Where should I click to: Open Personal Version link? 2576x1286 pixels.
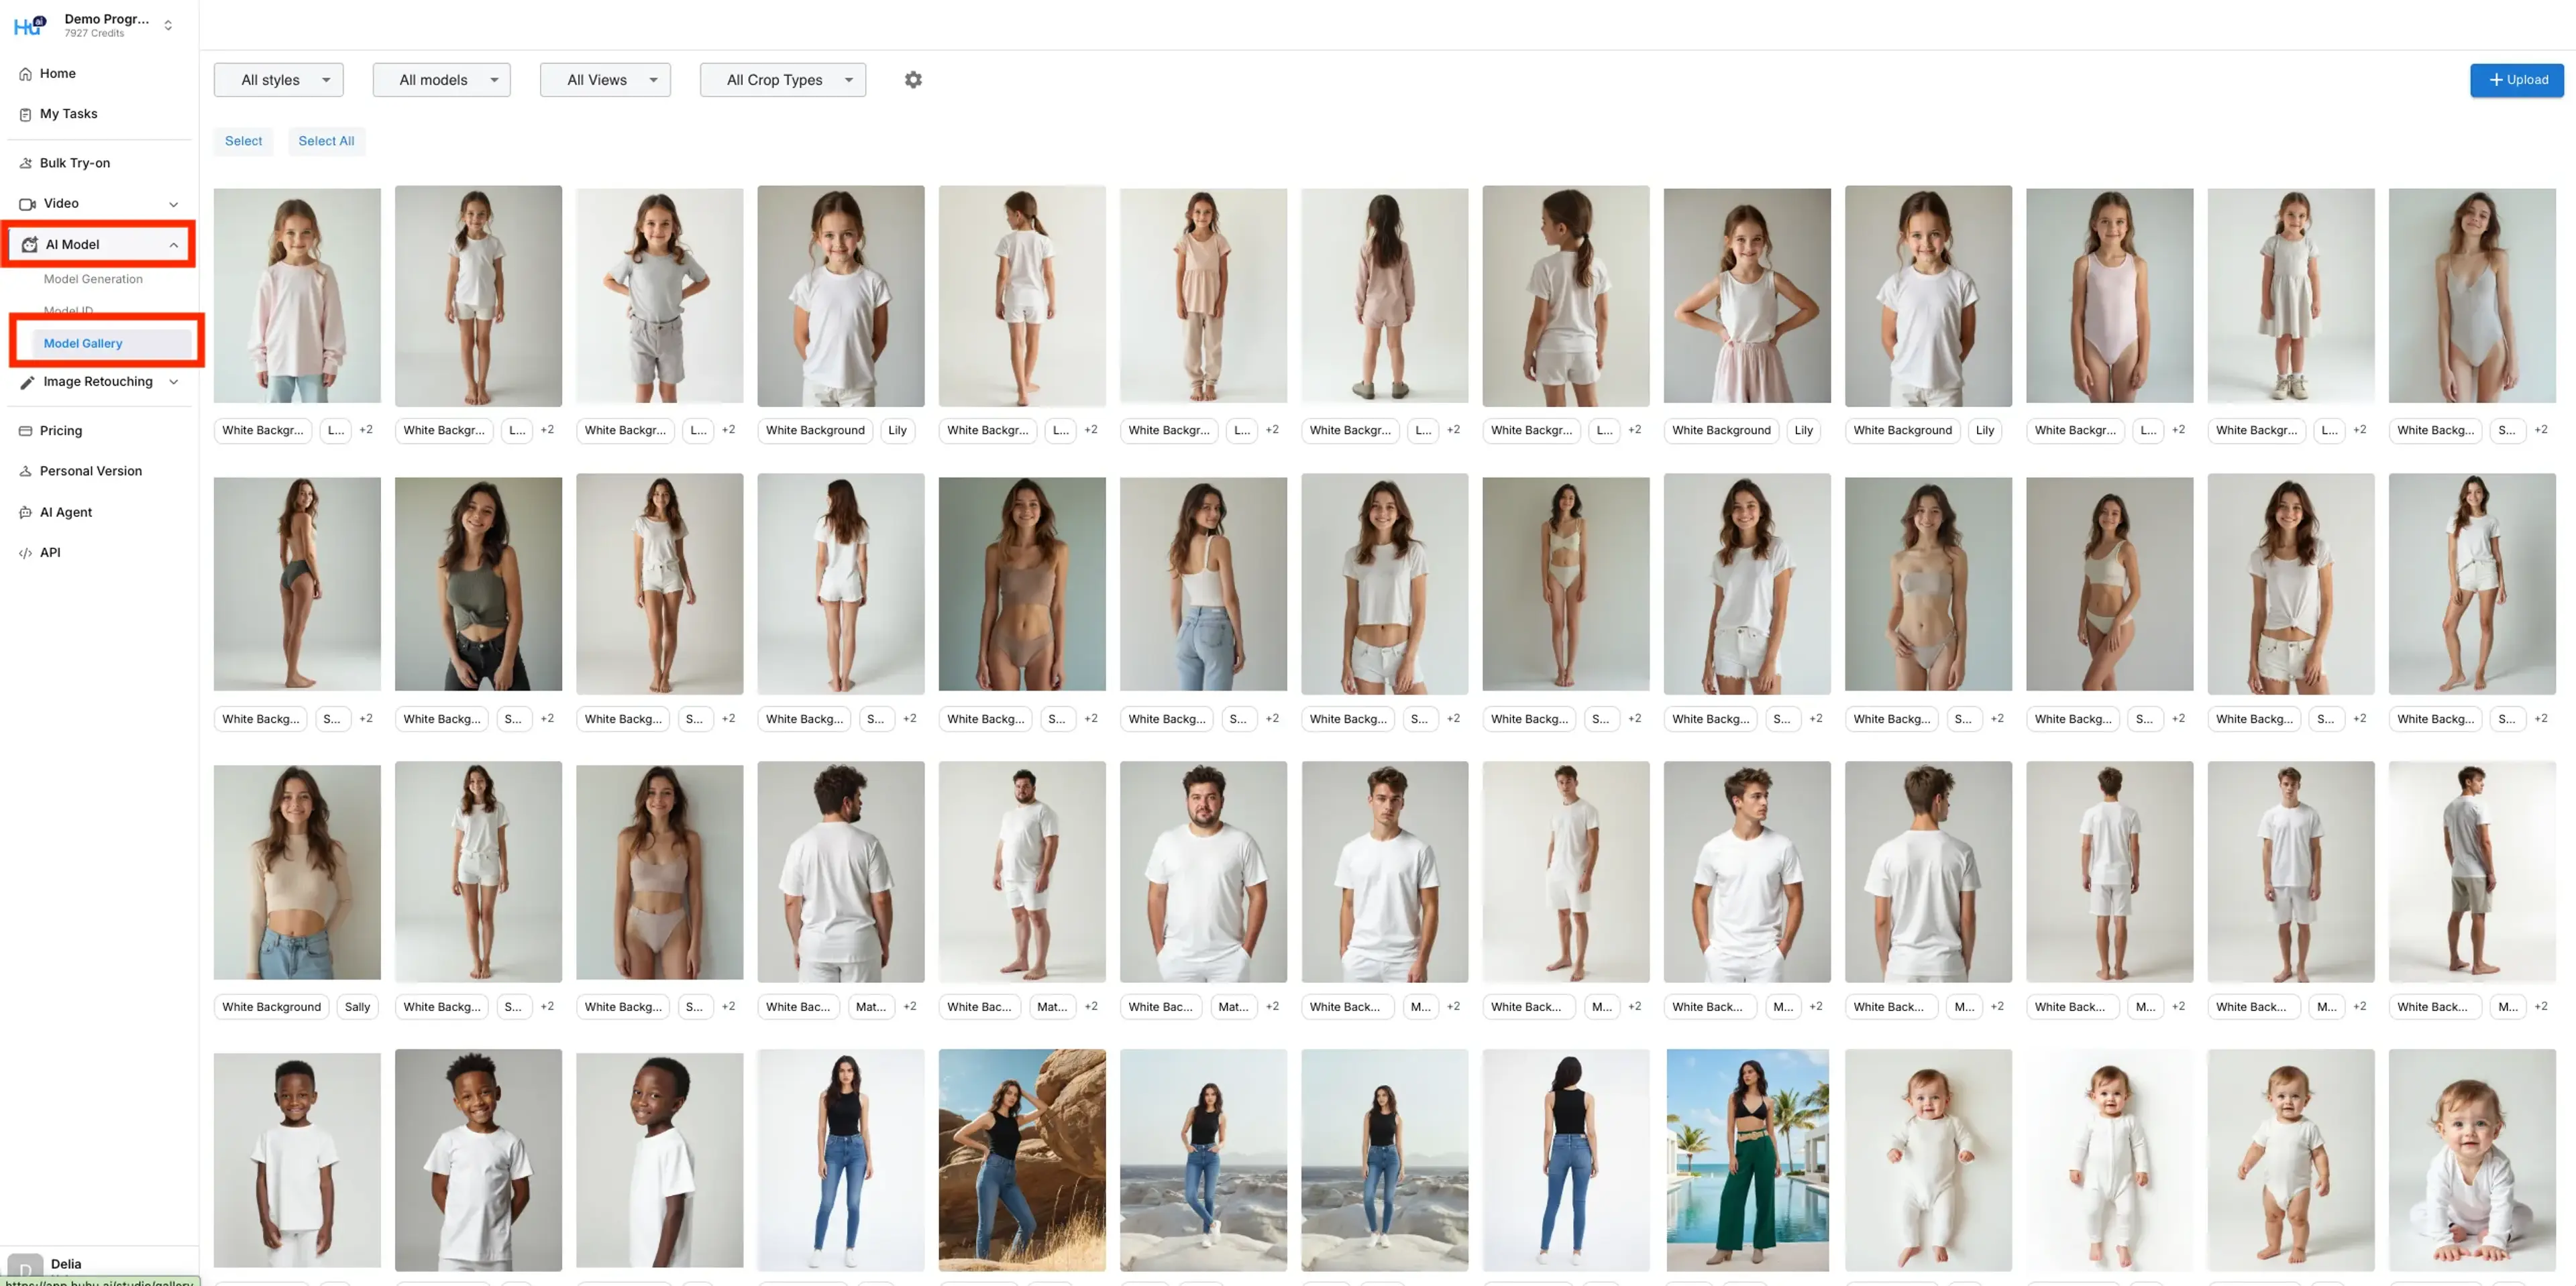click(x=91, y=471)
